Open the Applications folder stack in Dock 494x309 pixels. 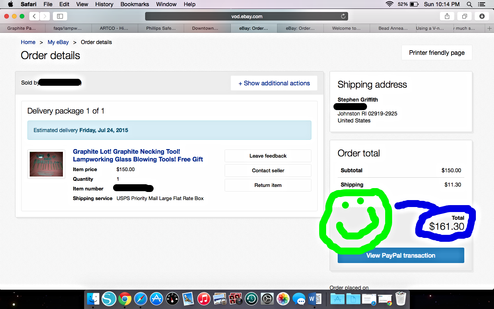click(337, 299)
